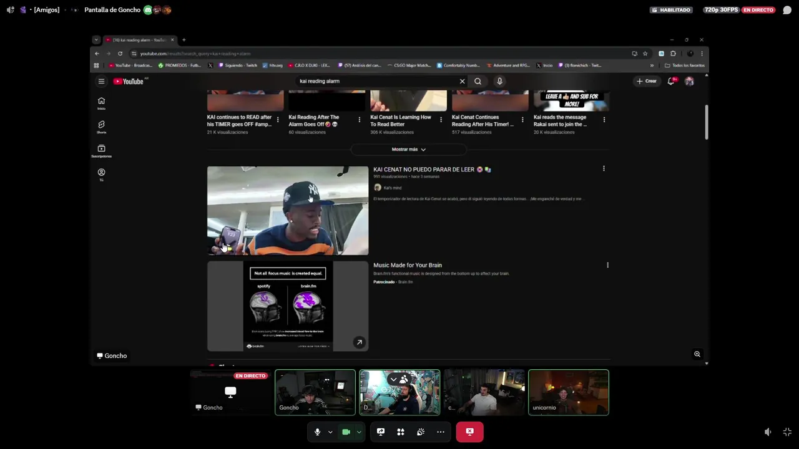799x449 pixels.
Task: Open the YouTube hamburger menu
Action: 101,81
